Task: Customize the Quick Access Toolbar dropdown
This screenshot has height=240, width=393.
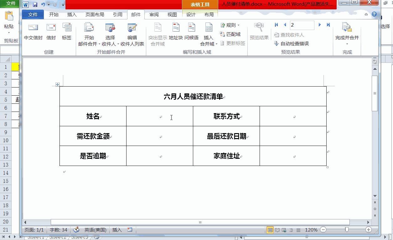Action: 63,5
